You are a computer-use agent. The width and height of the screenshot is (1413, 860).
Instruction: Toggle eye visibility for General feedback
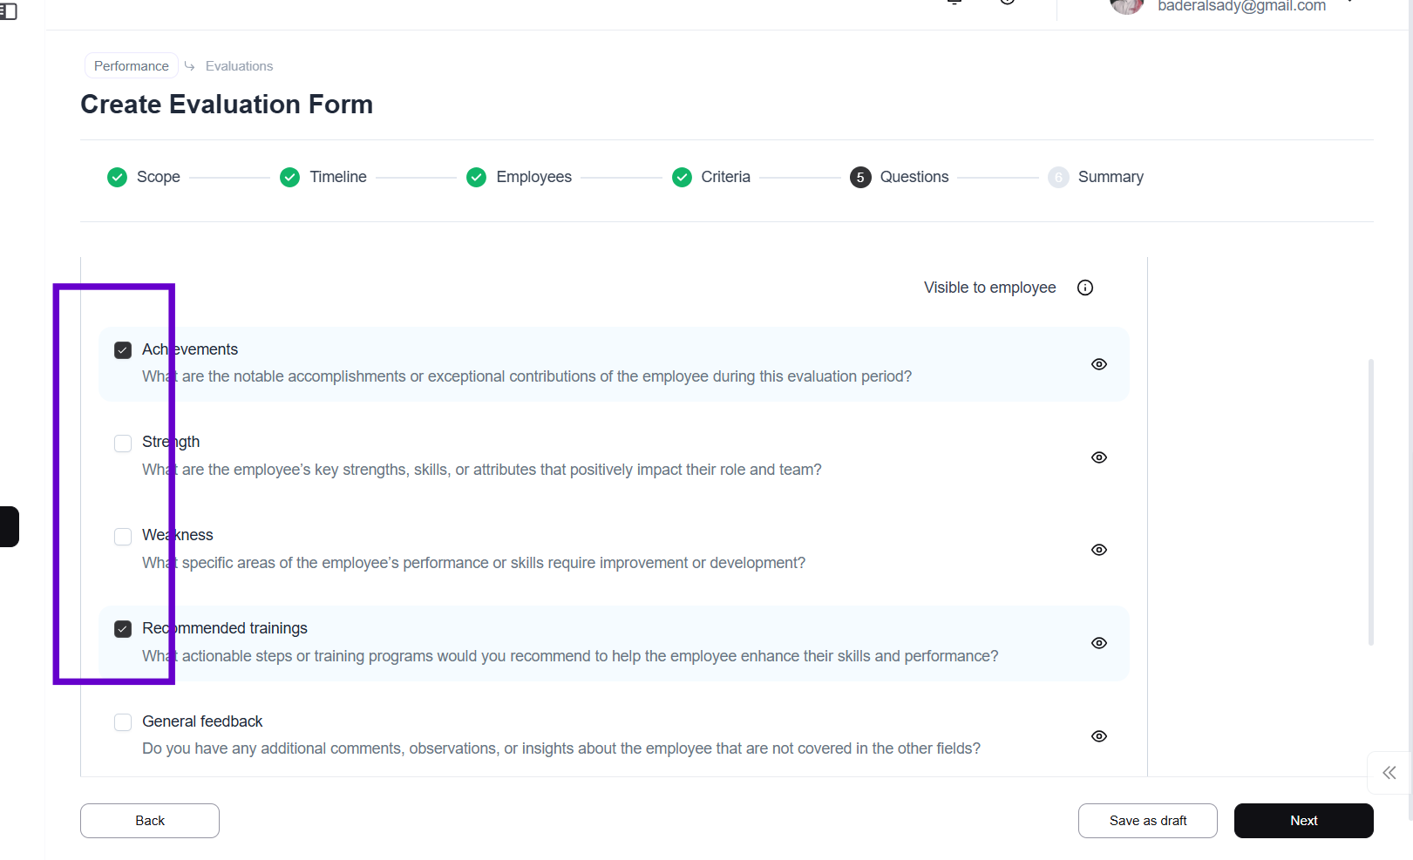tap(1099, 736)
